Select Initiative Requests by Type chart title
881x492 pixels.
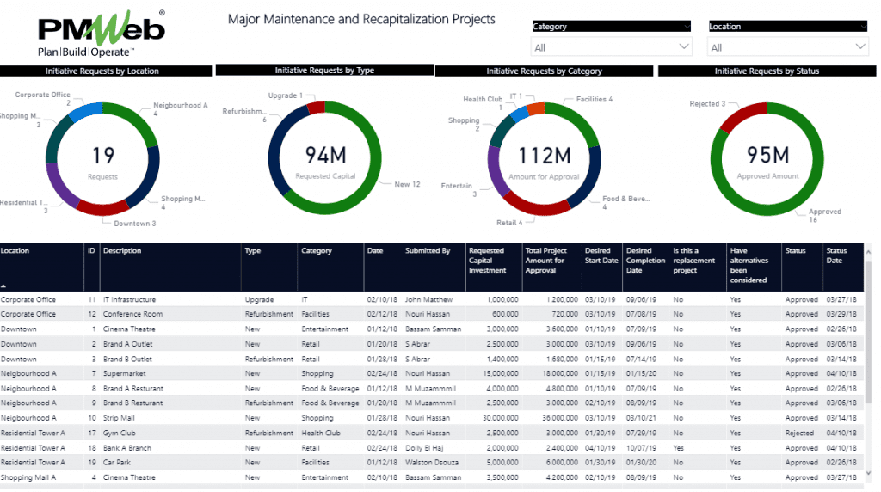[x=324, y=71]
